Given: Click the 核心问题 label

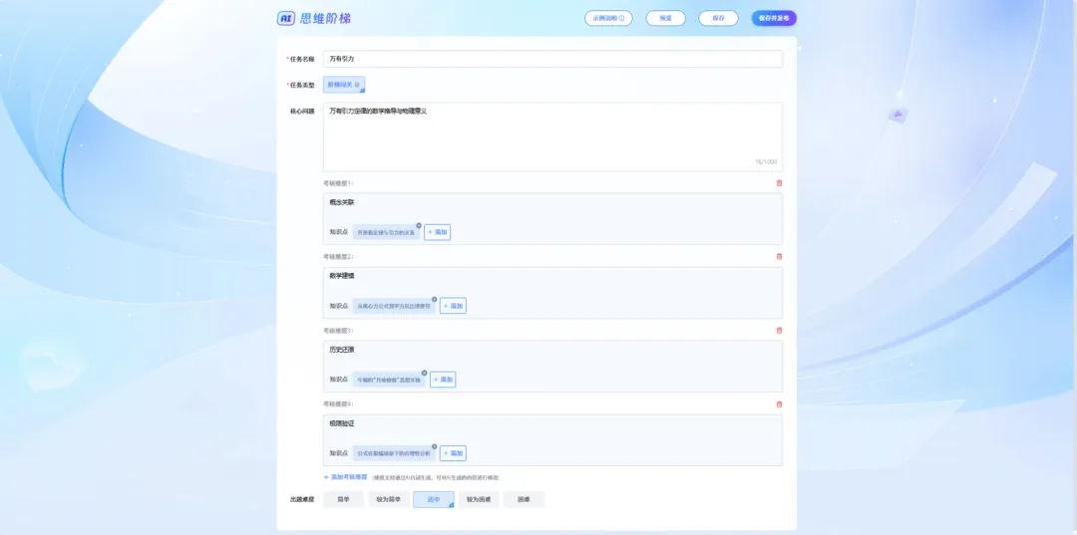Looking at the screenshot, I should [x=302, y=112].
